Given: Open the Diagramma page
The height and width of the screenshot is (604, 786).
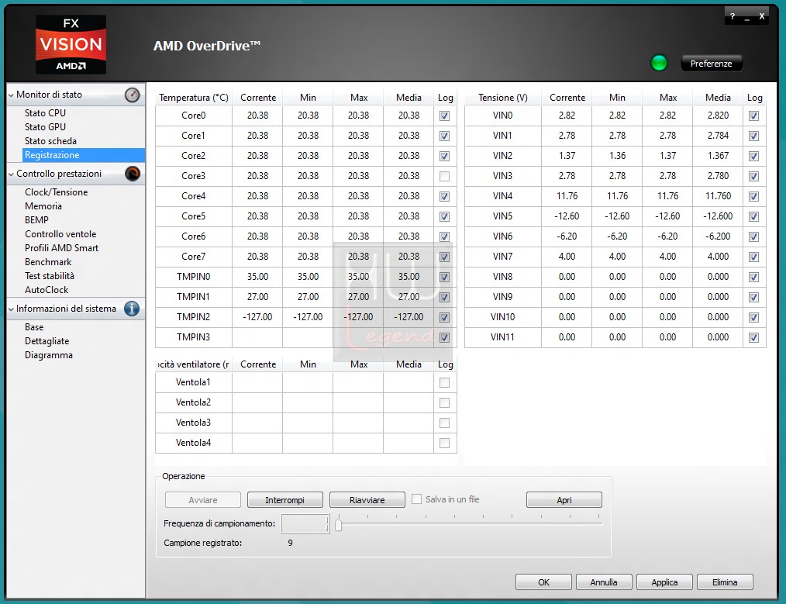Looking at the screenshot, I should [49, 355].
